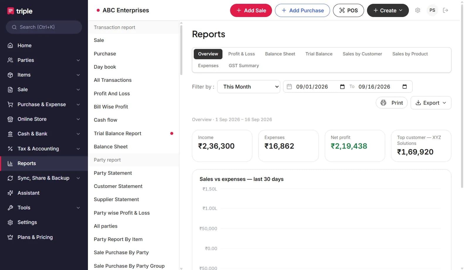Click the Tools wrench icon
Image resolution: width=464 pixels, height=270 pixels.
10,208
